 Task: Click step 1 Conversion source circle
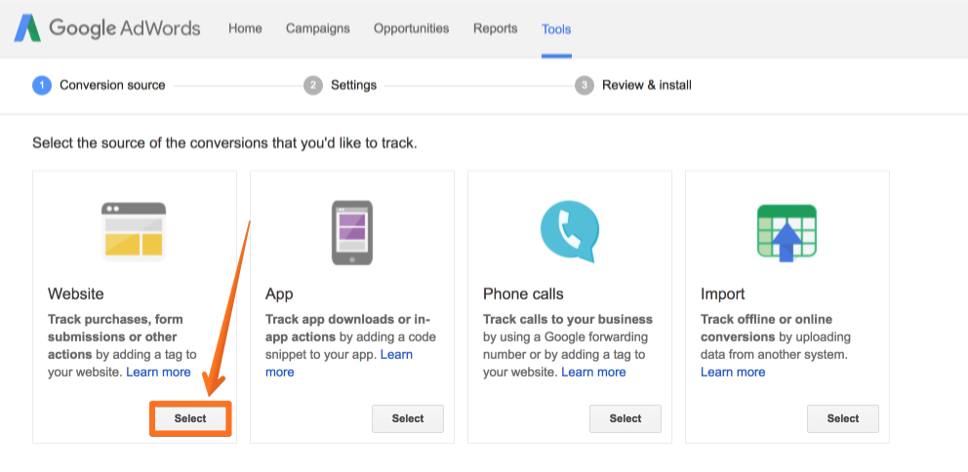[x=41, y=85]
